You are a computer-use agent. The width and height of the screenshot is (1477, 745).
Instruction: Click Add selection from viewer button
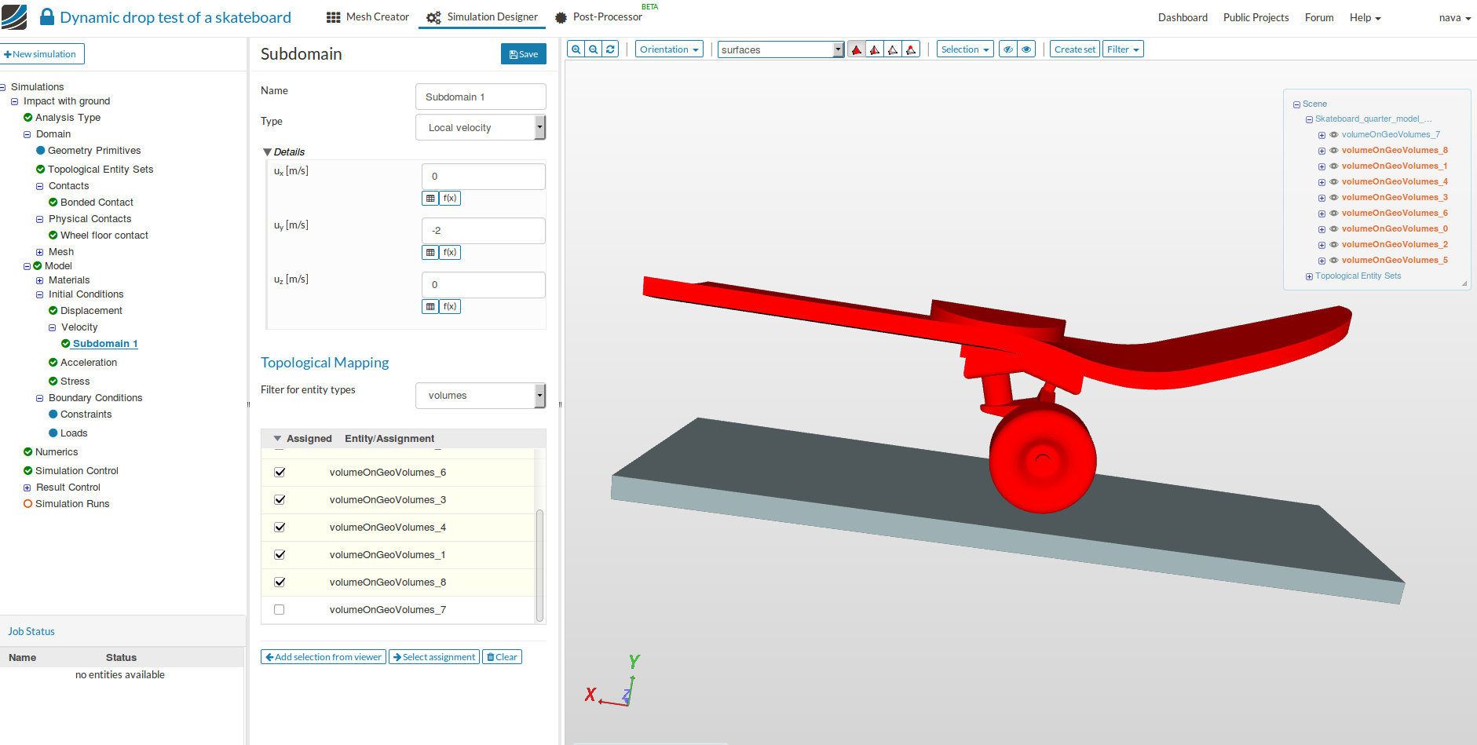pos(324,657)
